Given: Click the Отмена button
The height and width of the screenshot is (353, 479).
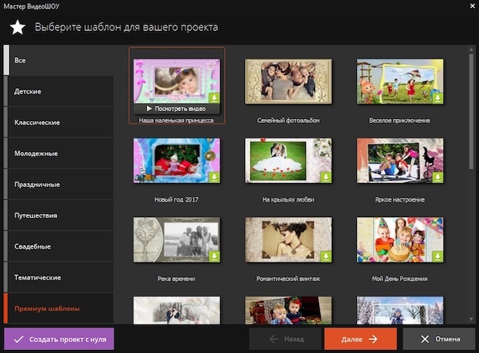Looking at the screenshot, I should [x=439, y=339].
